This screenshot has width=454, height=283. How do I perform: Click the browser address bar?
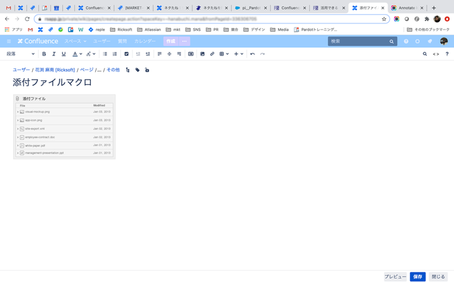click(211, 19)
